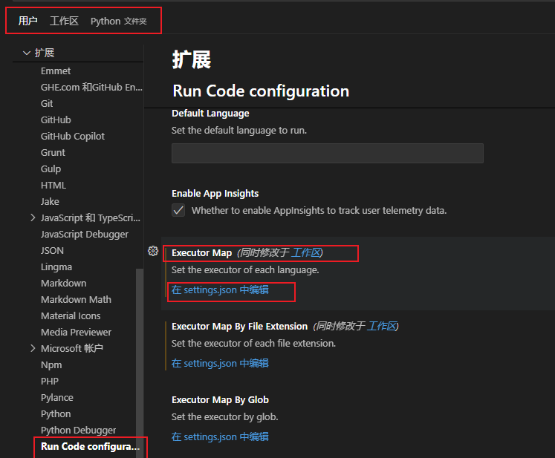
Task: Open JavaScript Debugger settings
Action: [x=85, y=234]
